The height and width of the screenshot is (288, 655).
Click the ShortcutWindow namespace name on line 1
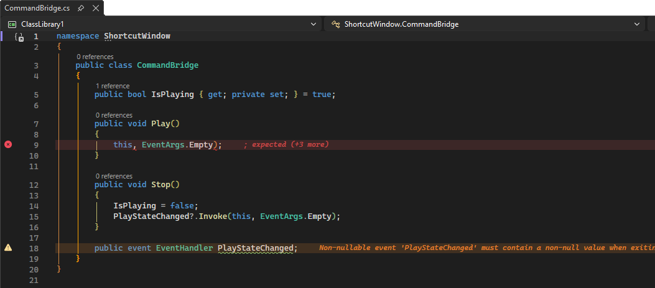click(137, 36)
